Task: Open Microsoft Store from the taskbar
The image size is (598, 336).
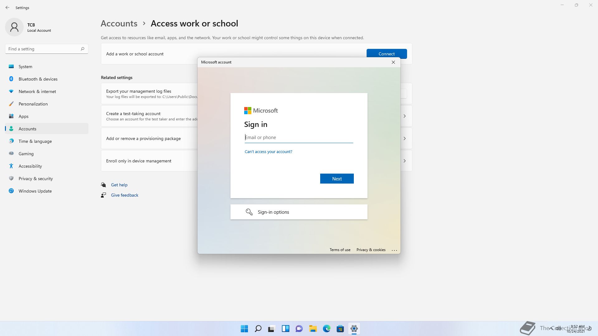Action: 340,329
